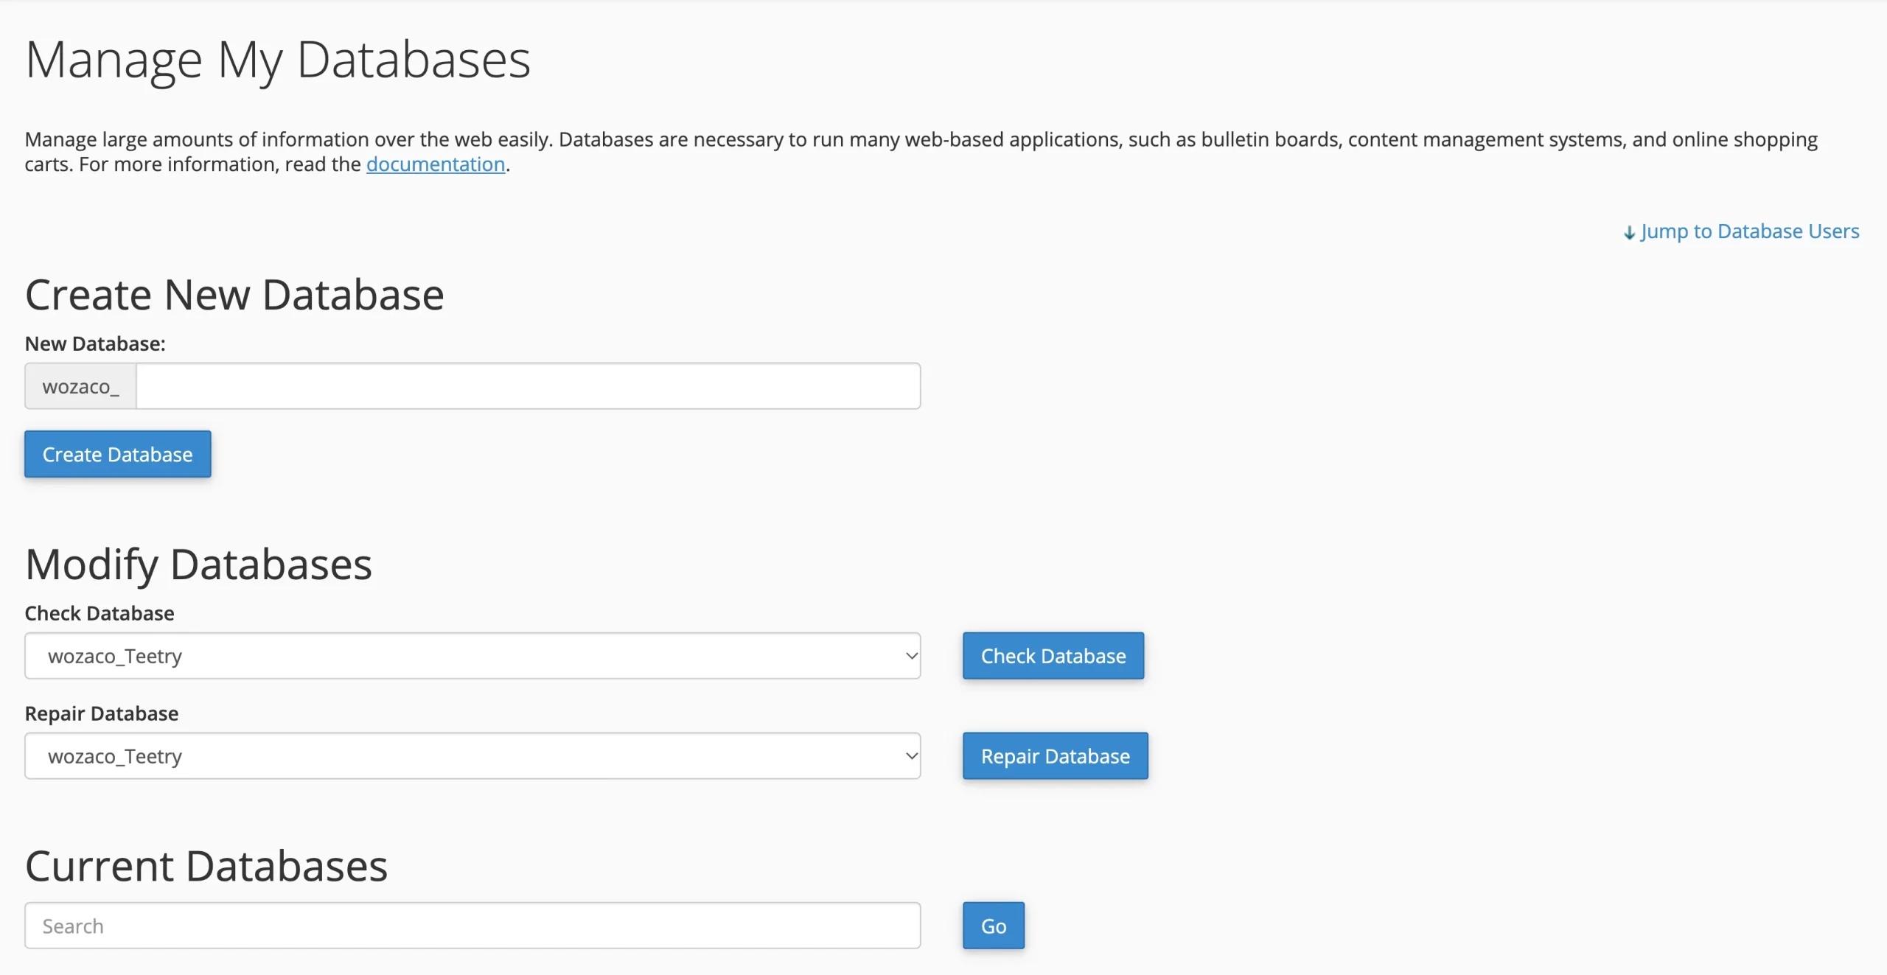1887x975 pixels.
Task: Click the Create New Database heading
Action: coord(234,295)
